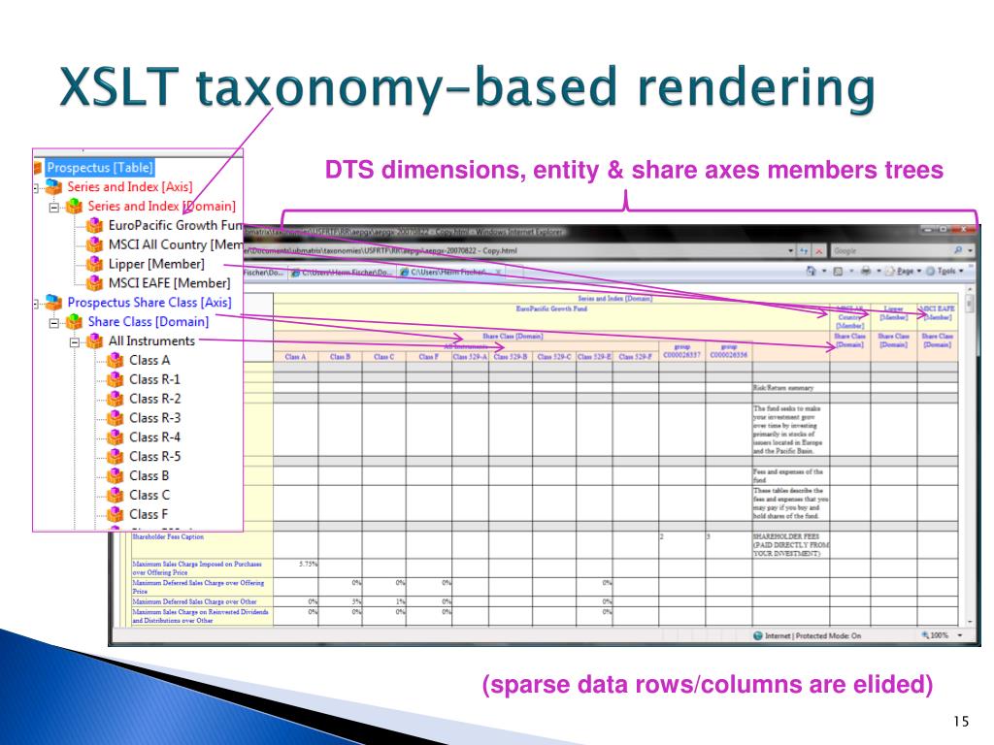Select the MSCI EAFE [Member] tree item

(x=169, y=282)
